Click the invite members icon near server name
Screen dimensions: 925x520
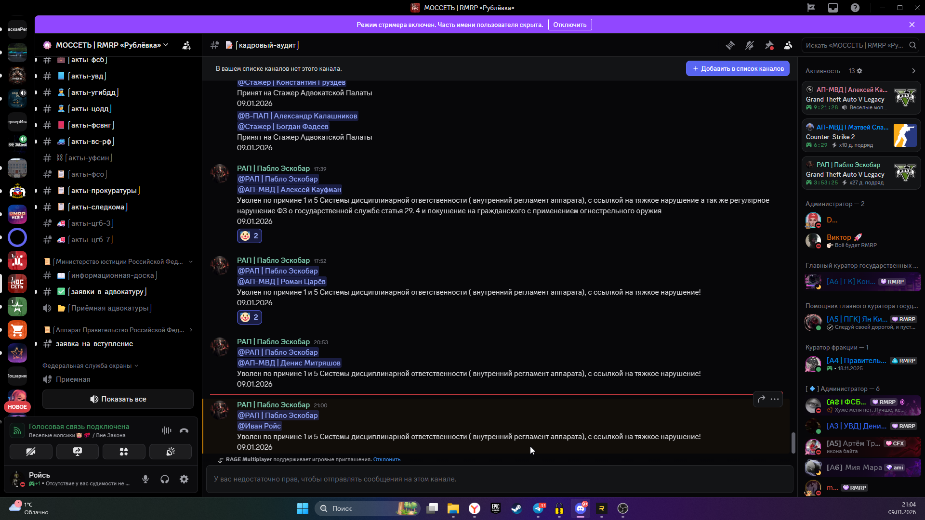tap(186, 45)
